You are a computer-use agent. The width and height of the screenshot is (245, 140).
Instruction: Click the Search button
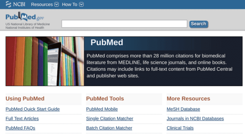(x=199, y=24)
